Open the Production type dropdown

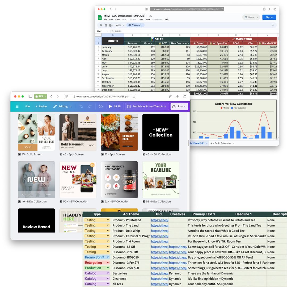[x=108, y=268]
